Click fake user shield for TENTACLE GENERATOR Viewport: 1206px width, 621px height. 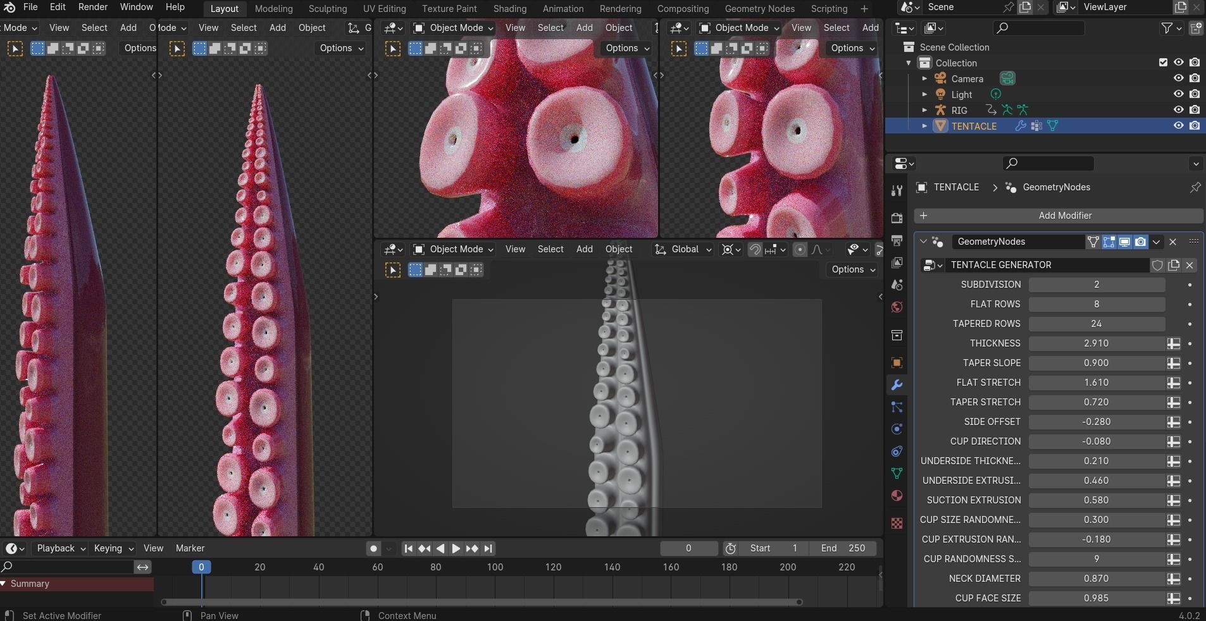click(1157, 265)
